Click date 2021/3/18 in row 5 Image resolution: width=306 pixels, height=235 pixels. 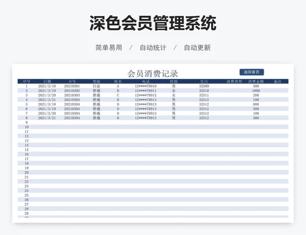tap(47, 104)
